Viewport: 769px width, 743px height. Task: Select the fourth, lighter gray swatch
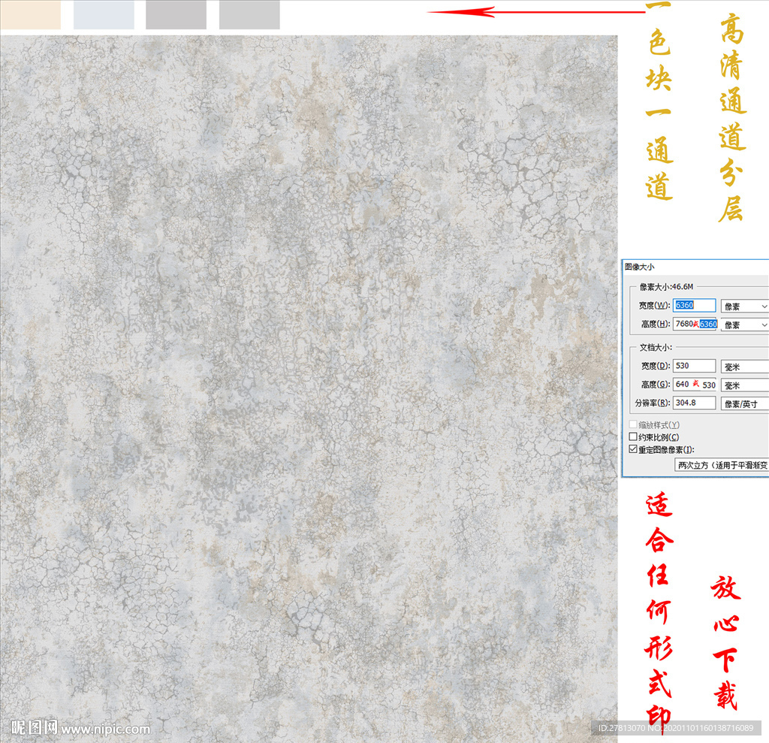(x=249, y=15)
